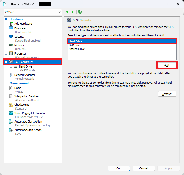The width and height of the screenshot is (184, 175).
Task: Select Security in the hardware tree
Action: point(19,37)
